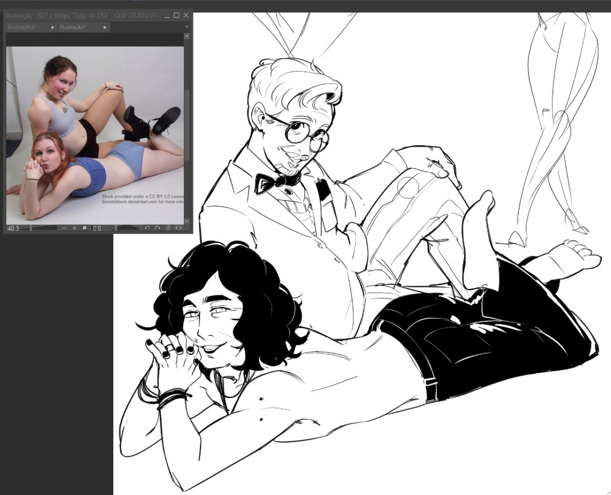Viewport: 611px width, 495px height.
Task: Reset canvas rotation icon
Action: point(168,228)
